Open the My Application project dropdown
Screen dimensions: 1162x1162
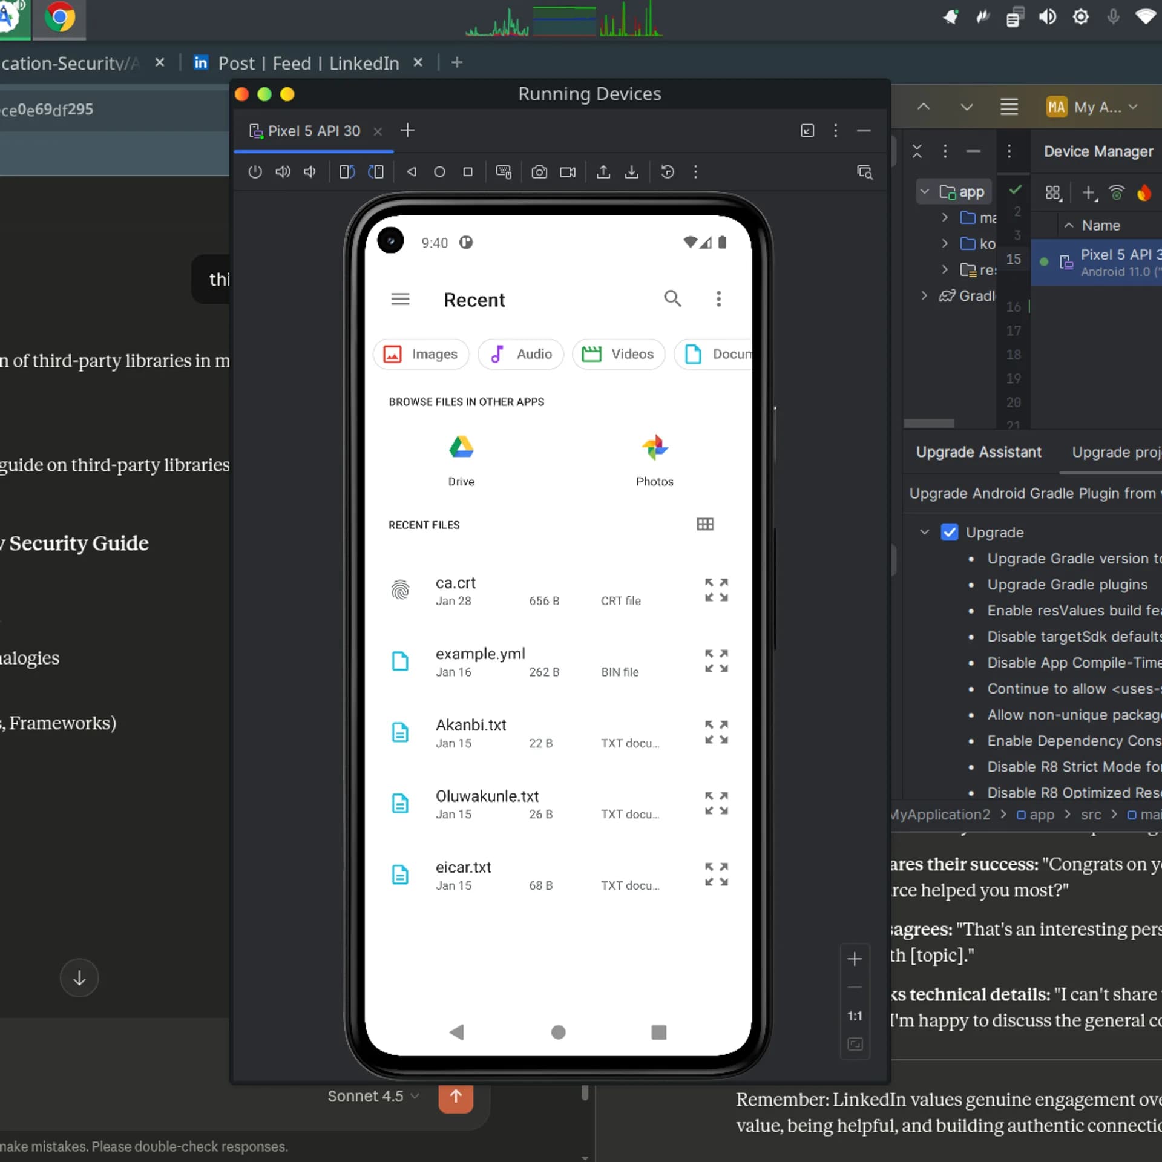(1093, 107)
